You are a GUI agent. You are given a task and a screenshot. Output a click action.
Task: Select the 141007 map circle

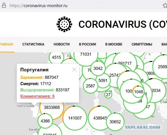[75, 118]
